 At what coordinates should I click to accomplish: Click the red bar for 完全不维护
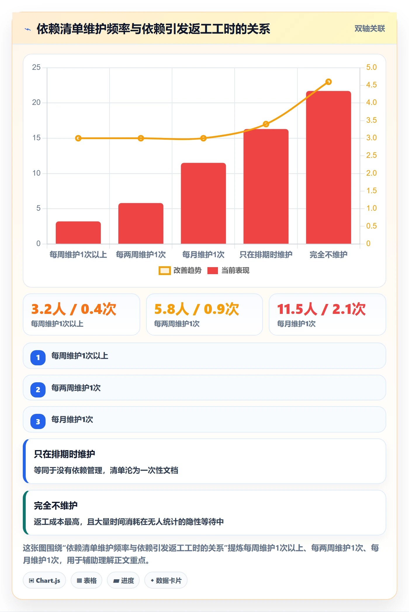(328, 167)
